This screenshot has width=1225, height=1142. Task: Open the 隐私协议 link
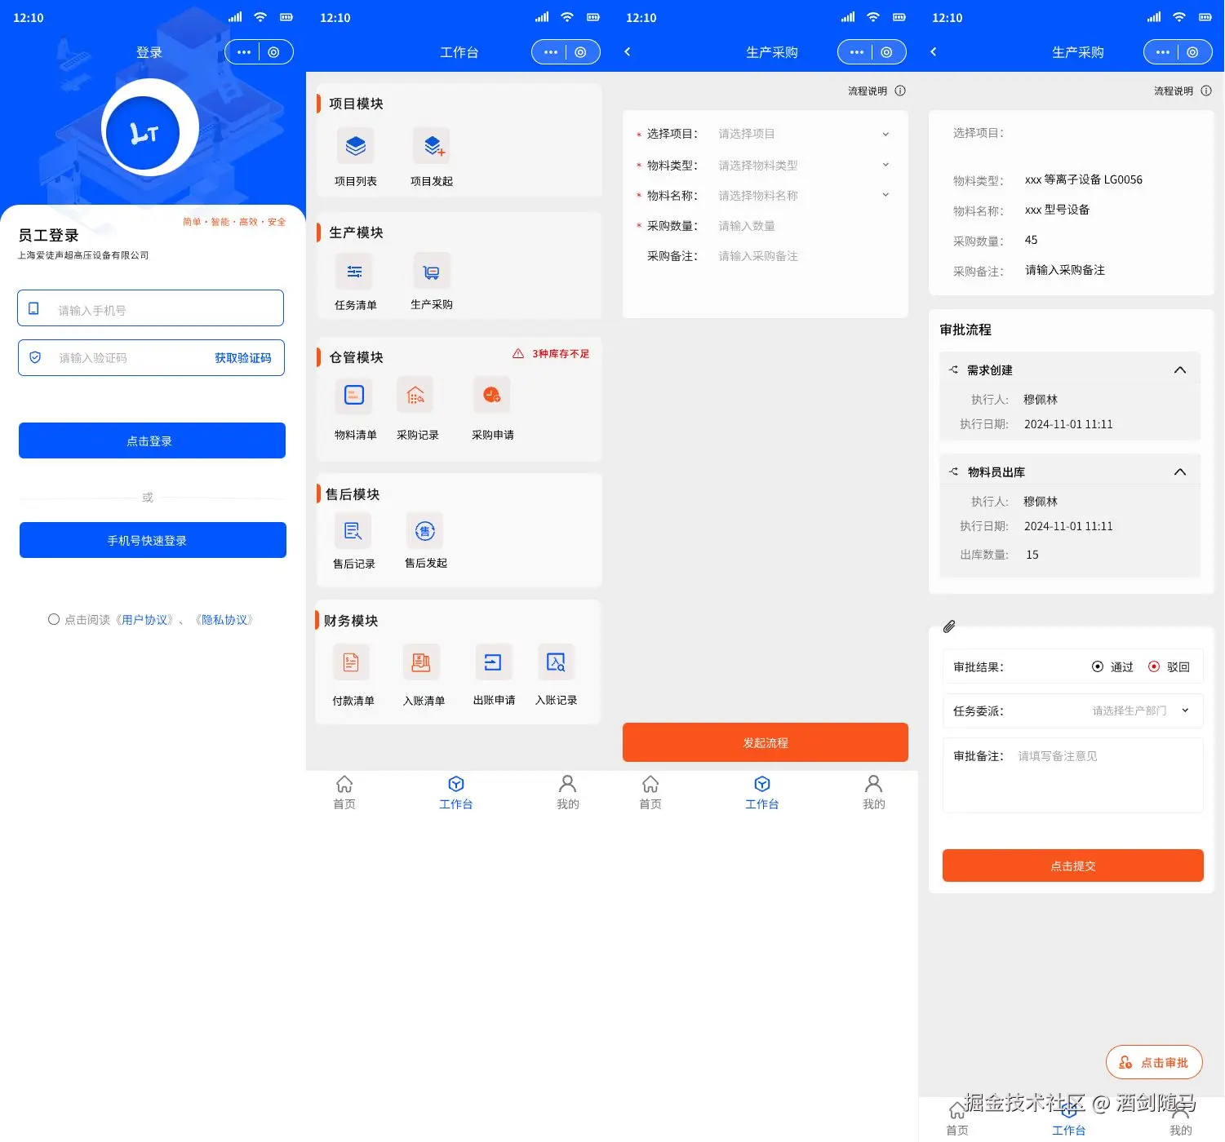[224, 620]
